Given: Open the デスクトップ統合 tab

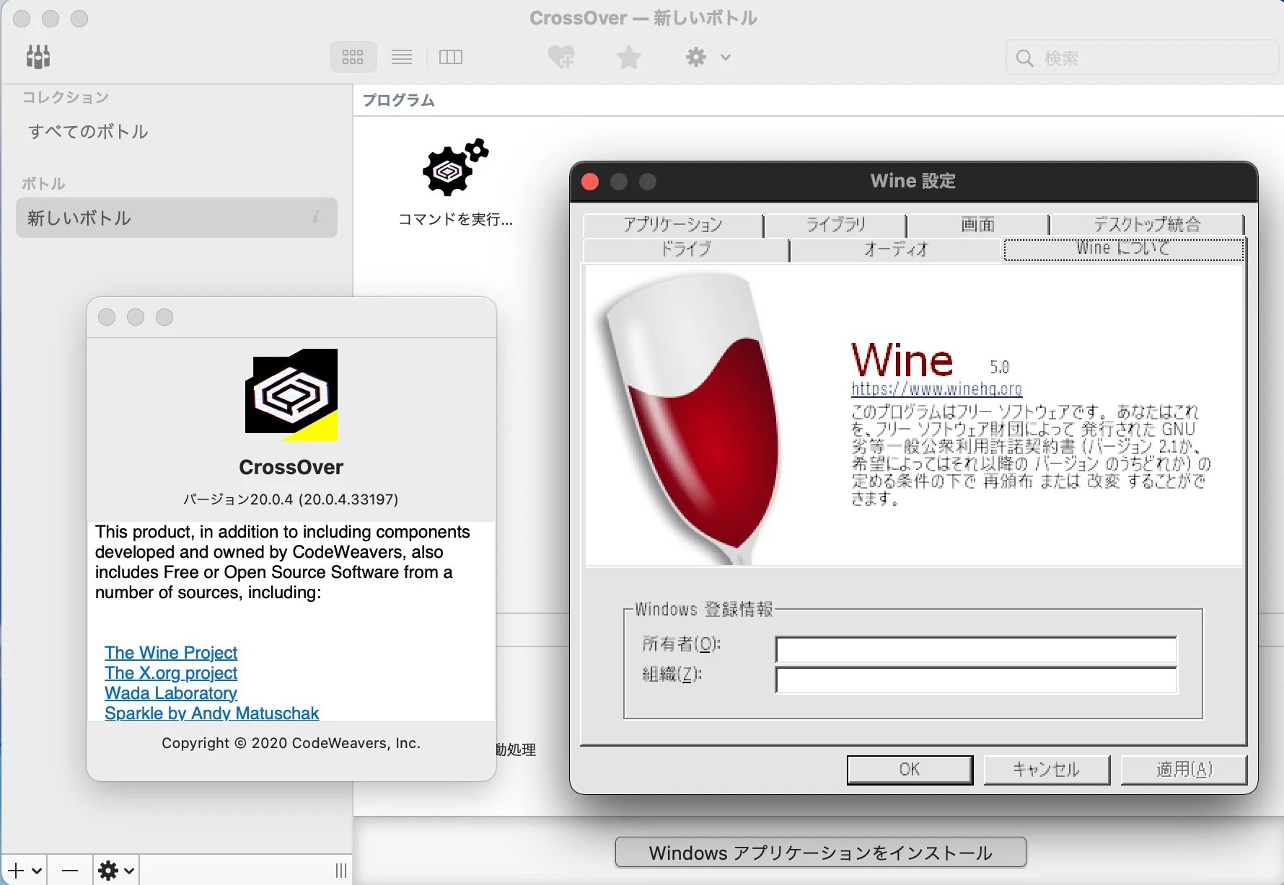Looking at the screenshot, I should point(1147,224).
